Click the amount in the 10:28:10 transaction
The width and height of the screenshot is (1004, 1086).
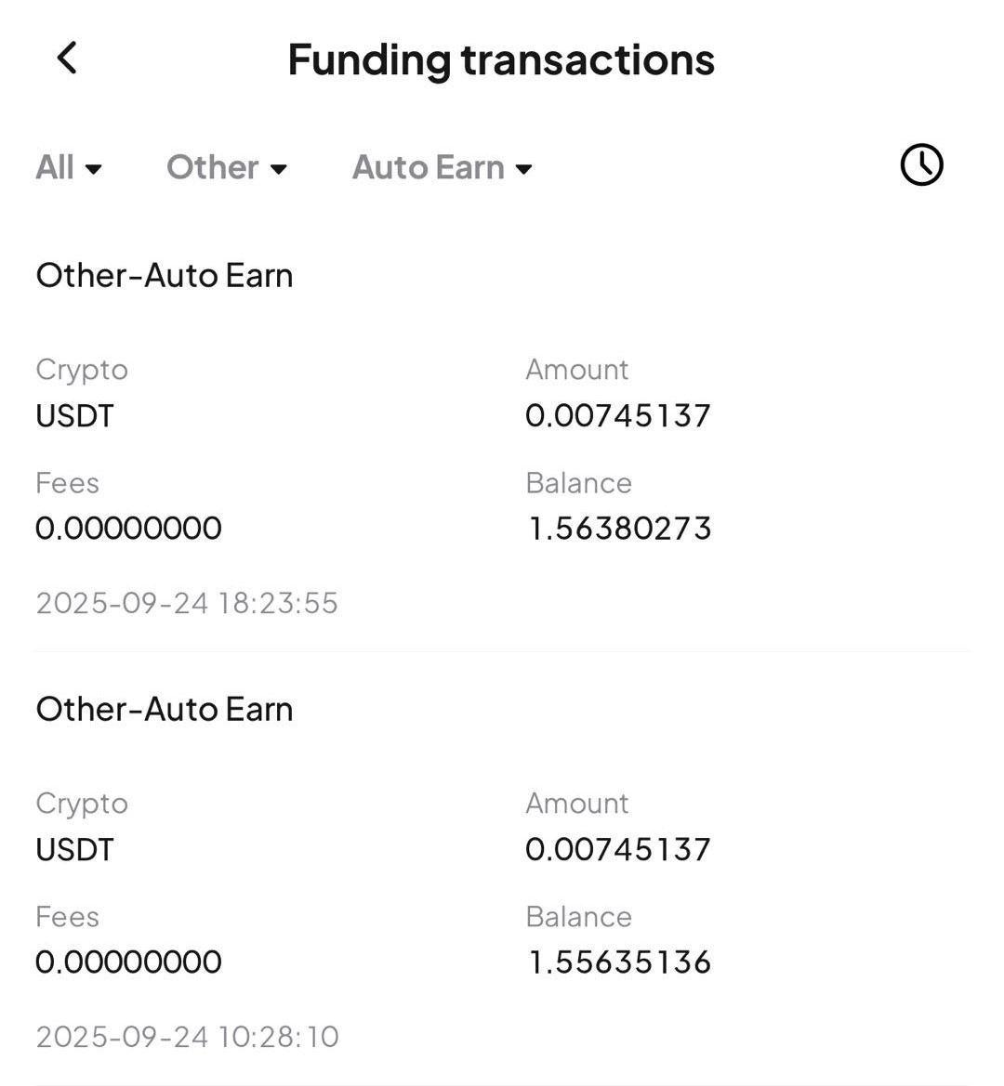(618, 849)
